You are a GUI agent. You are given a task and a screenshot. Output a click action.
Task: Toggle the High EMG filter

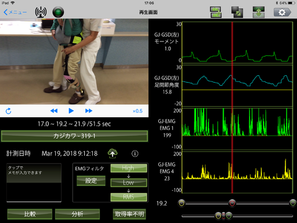[128, 168]
